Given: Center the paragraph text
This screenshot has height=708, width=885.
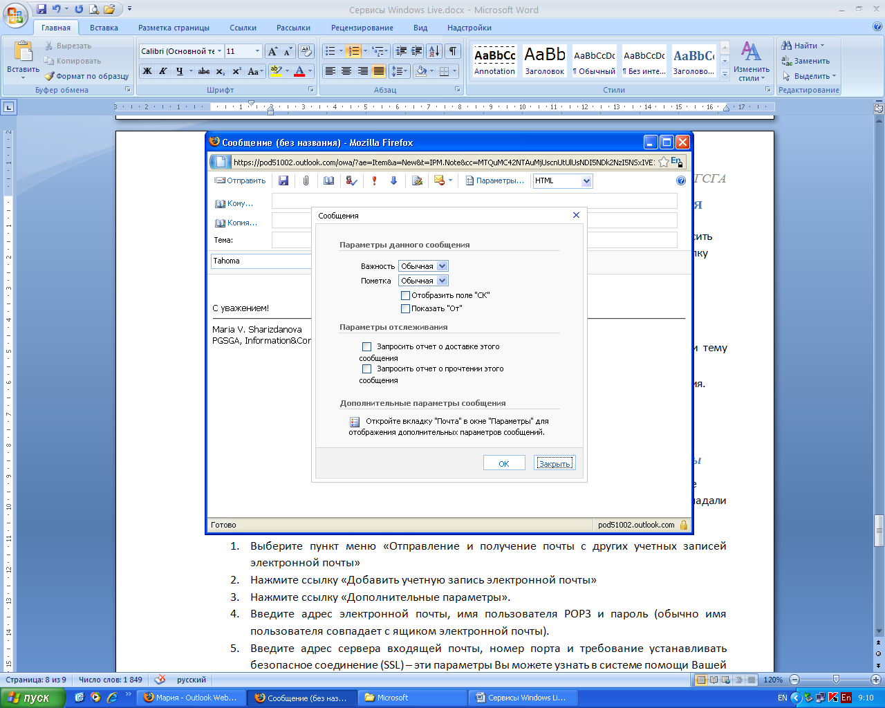Looking at the screenshot, I should tap(346, 71).
